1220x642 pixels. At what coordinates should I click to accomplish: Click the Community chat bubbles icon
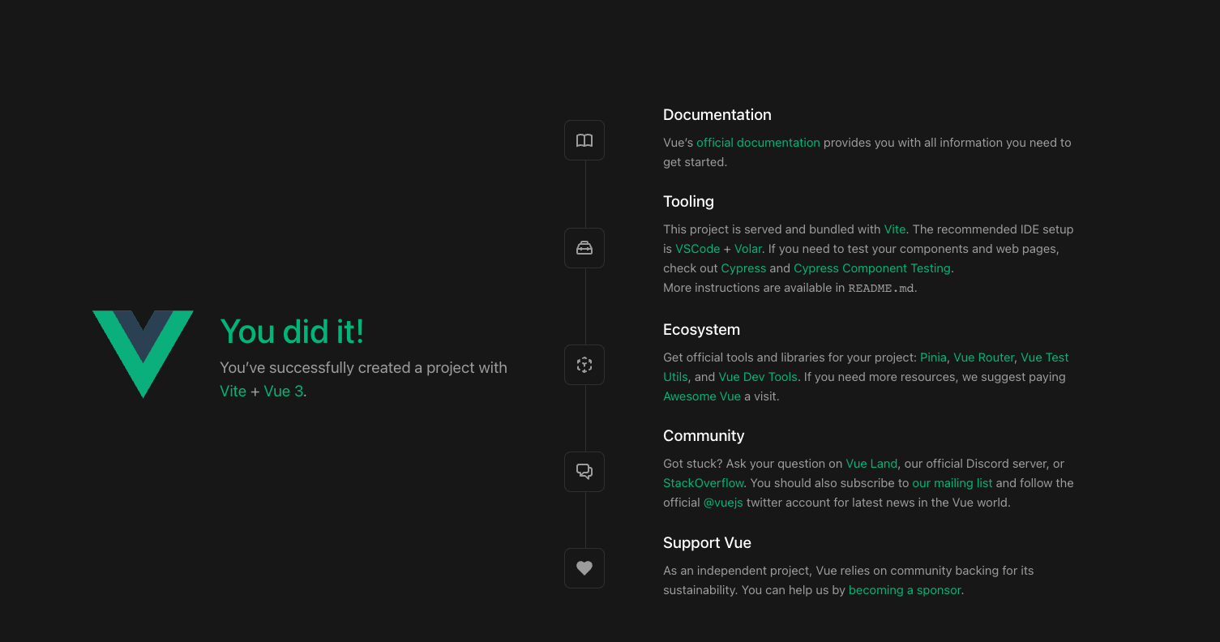tap(584, 472)
